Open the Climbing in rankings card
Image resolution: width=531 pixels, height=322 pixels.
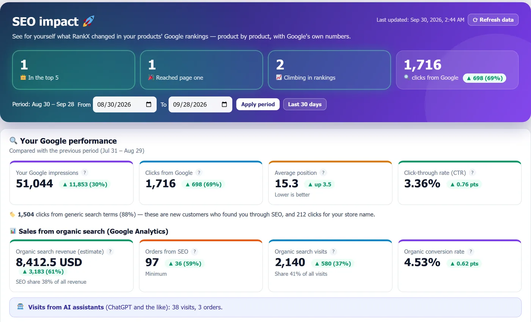click(329, 70)
